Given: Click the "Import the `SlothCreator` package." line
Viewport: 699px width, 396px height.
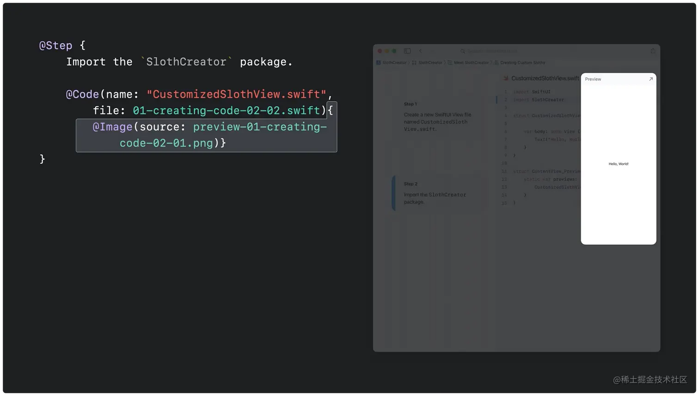Looking at the screenshot, I should click(179, 62).
